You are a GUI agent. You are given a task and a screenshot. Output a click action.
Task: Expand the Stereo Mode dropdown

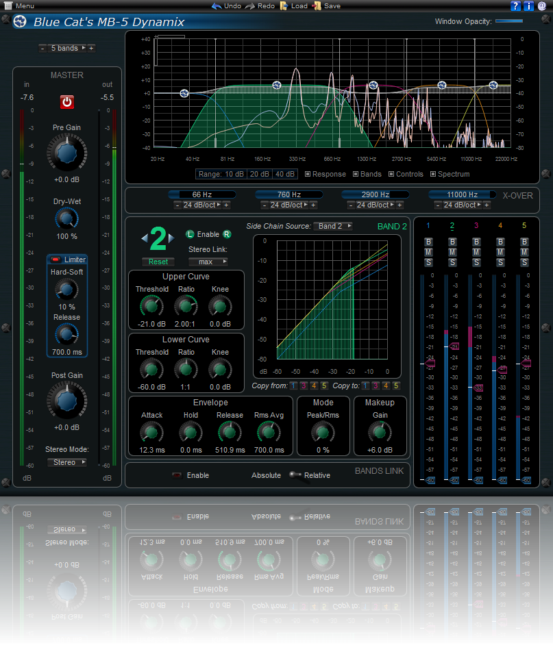pyautogui.click(x=67, y=462)
